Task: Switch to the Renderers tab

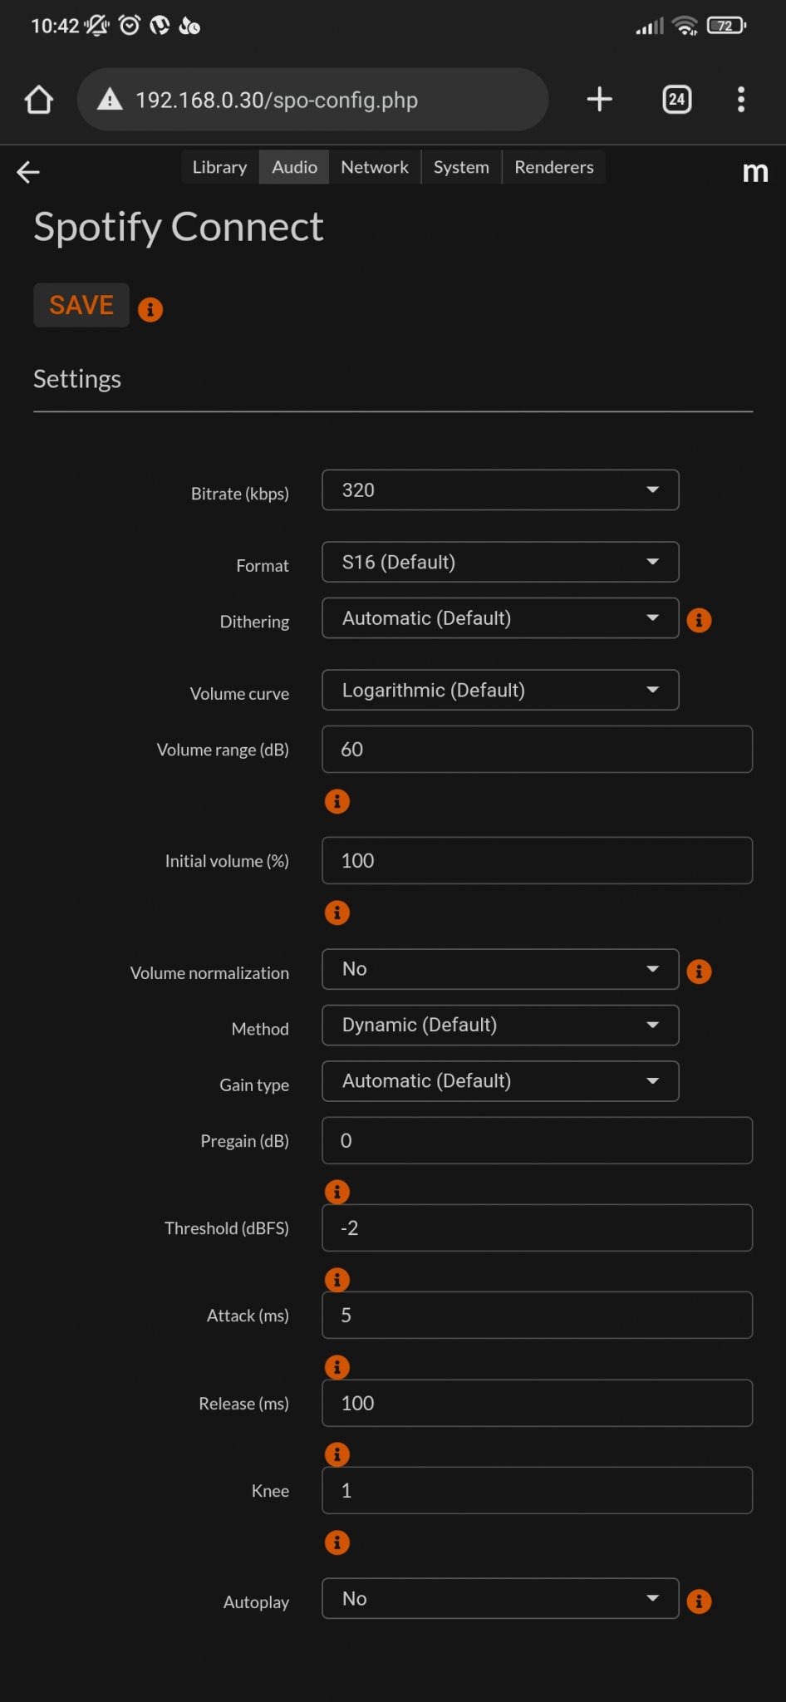Action: click(554, 167)
